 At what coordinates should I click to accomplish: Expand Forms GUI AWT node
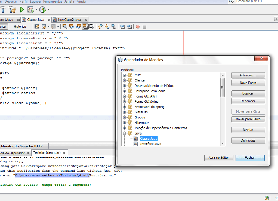(124, 96)
